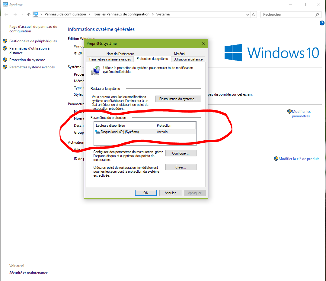Open Sécurité et maintenance link

[x=28, y=273]
